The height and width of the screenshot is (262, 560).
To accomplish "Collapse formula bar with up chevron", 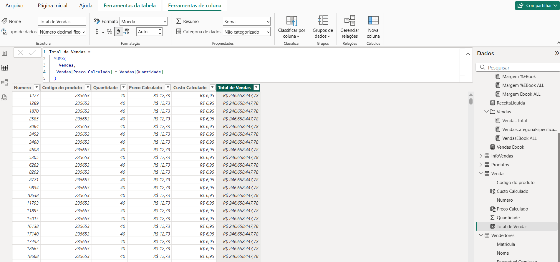I will 468,54.
